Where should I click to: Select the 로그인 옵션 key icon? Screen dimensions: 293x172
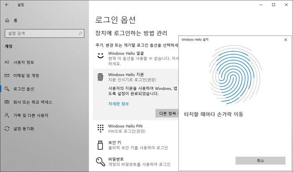point(7,89)
